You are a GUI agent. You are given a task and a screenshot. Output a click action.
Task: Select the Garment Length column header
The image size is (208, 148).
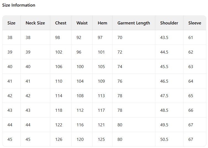point(134,23)
